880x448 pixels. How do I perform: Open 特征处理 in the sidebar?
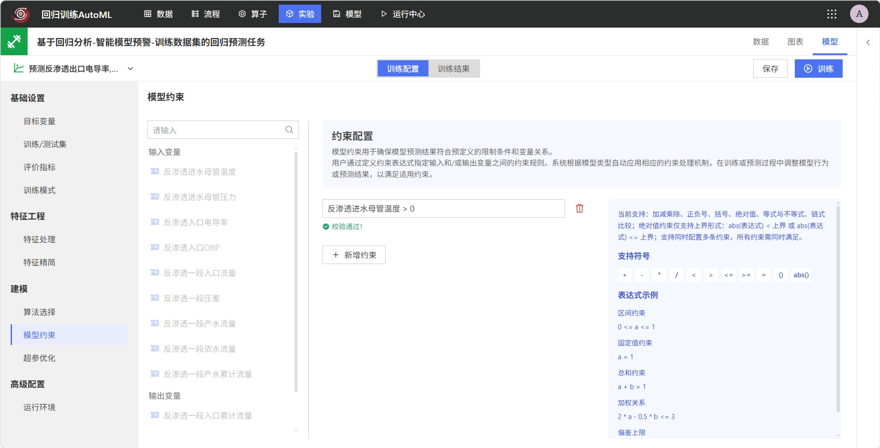(x=40, y=239)
